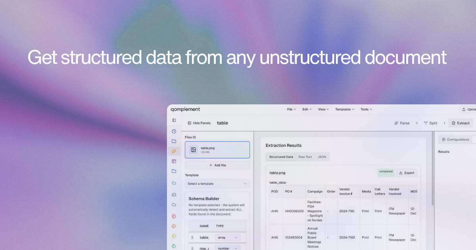
Task: Open the Tools menu
Action: 366,109
